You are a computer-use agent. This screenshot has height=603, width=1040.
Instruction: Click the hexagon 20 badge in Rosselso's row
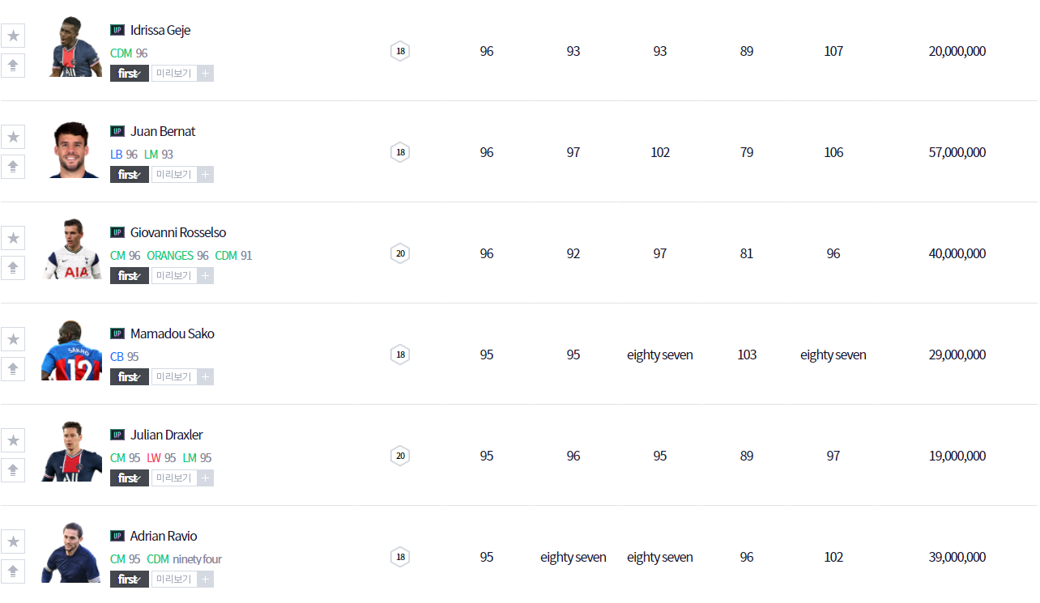(400, 253)
